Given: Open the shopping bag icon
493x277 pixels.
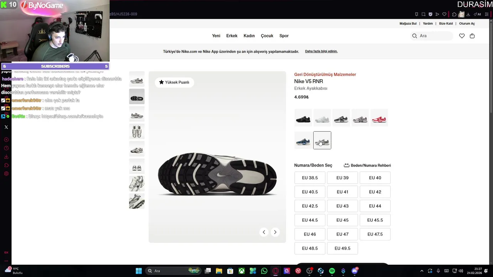Looking at the screenshot, I should tap(472, 36).
